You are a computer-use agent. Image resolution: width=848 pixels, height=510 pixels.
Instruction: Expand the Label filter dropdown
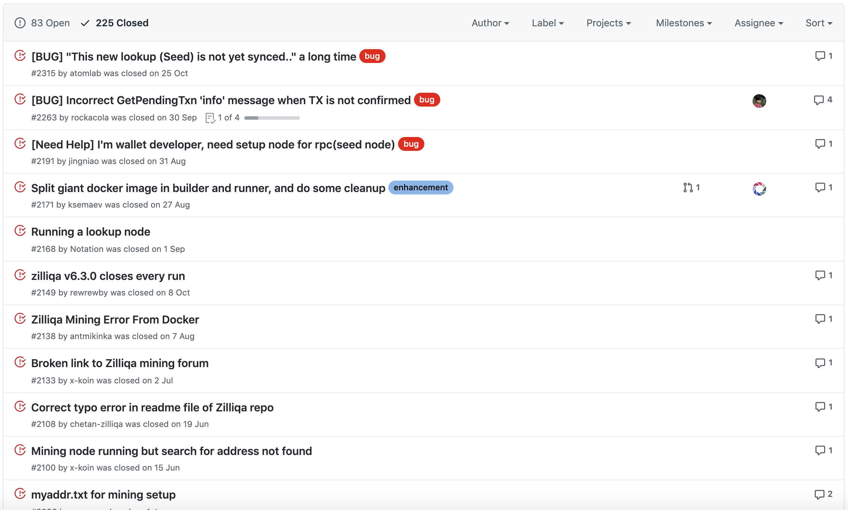(548, 23)
